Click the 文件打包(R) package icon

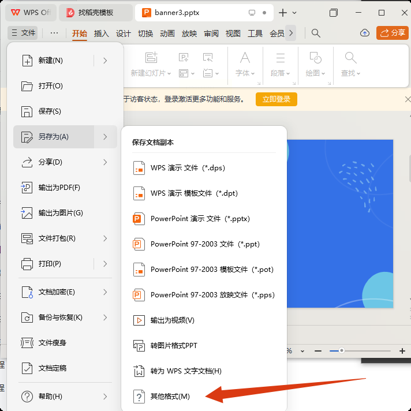[x=27, y=238]
